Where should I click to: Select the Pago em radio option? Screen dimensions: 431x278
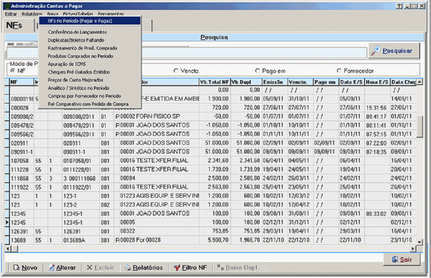point(257,71)
